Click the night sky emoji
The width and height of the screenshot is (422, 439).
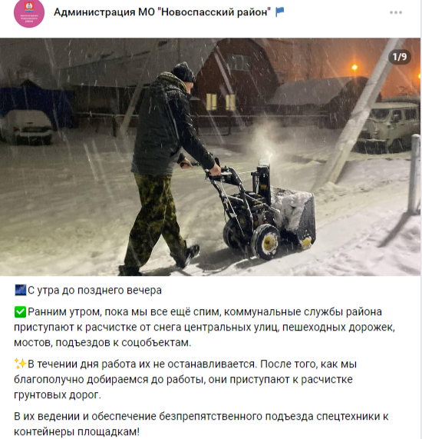[x=20, y=290]
